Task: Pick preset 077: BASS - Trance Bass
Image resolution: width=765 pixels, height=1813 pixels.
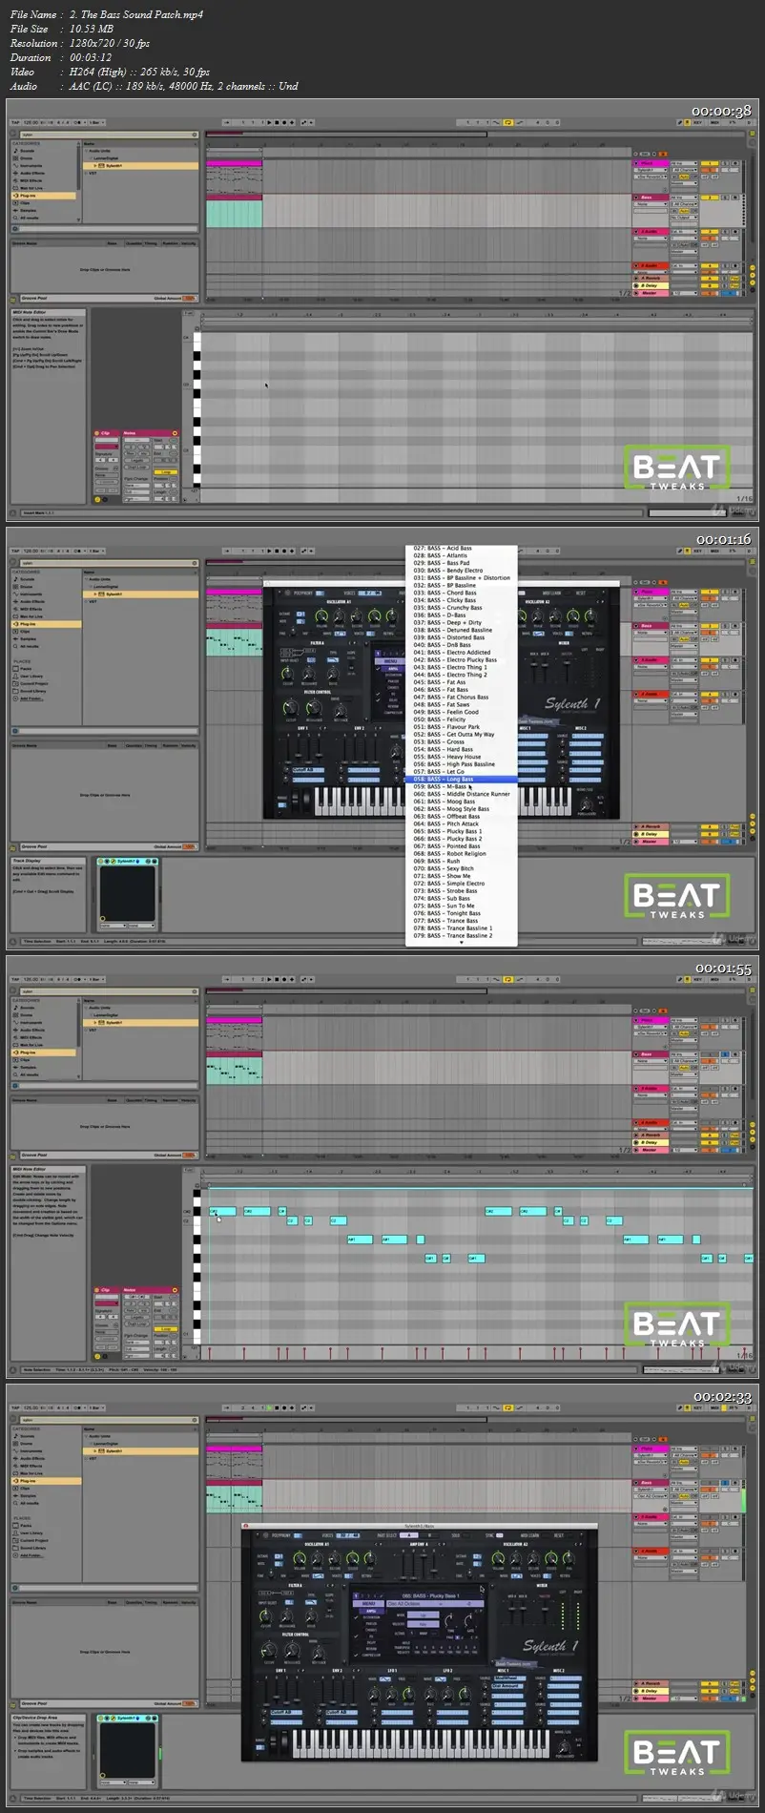Action: (x=462, y=921)
